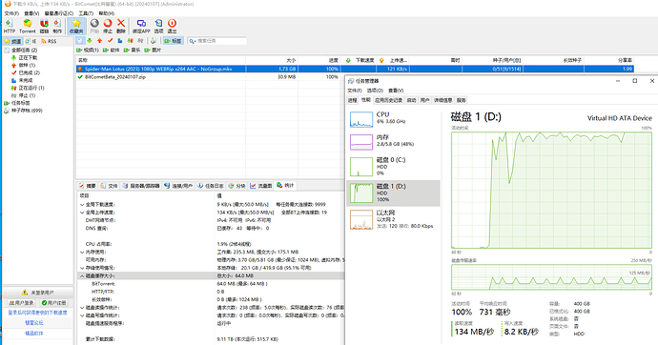Stop the selected task with red stop icon

pyautogui.click(x=108, y=26)
